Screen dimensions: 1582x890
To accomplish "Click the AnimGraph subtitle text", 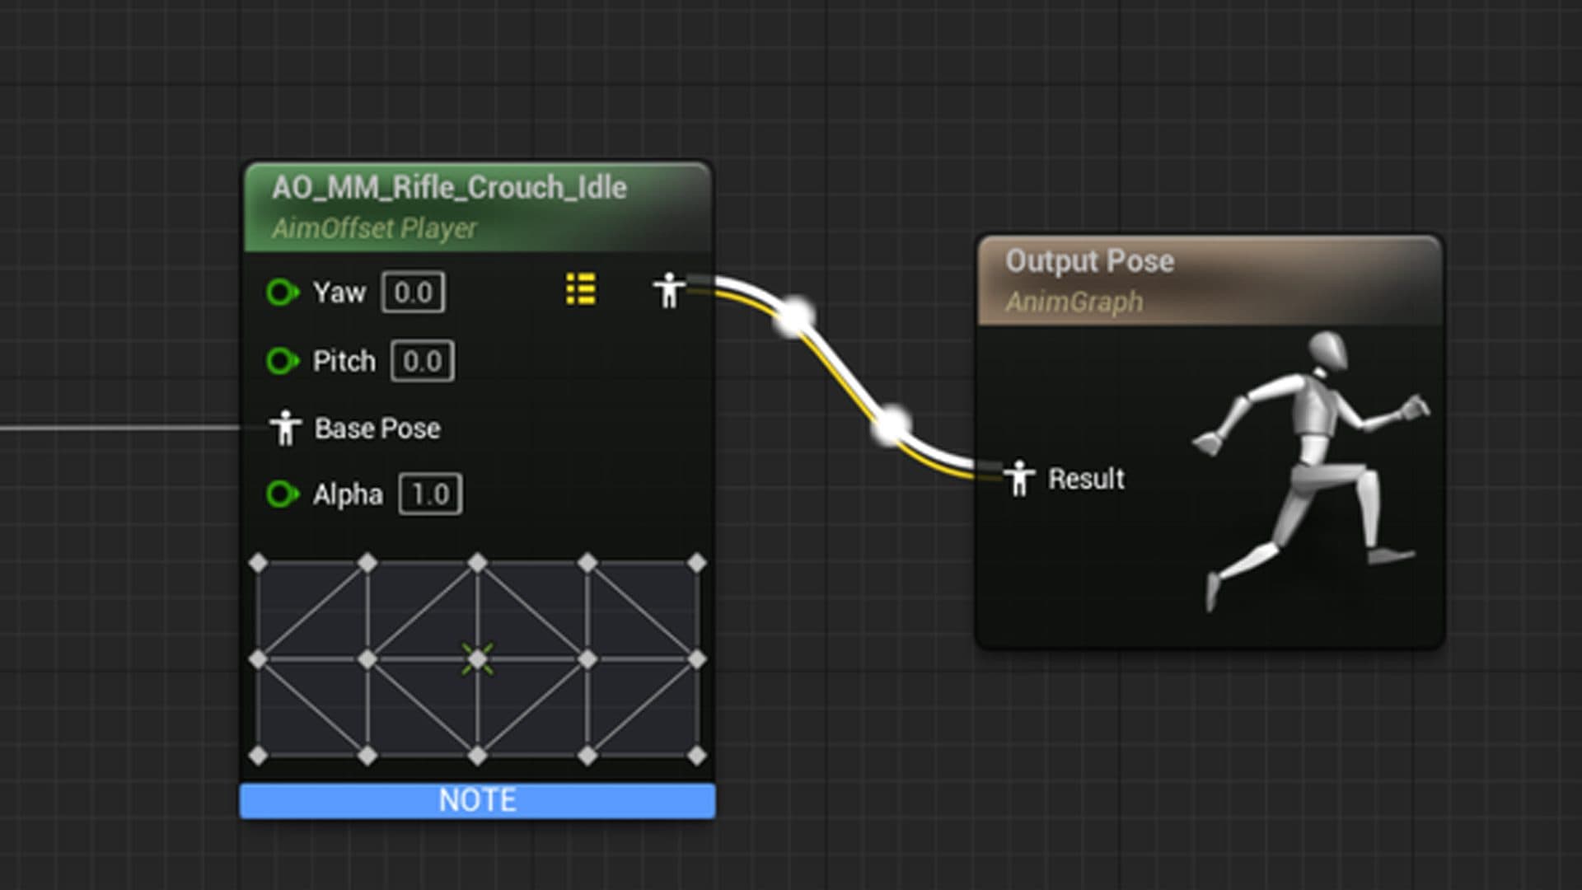I will coord(1074,302).
